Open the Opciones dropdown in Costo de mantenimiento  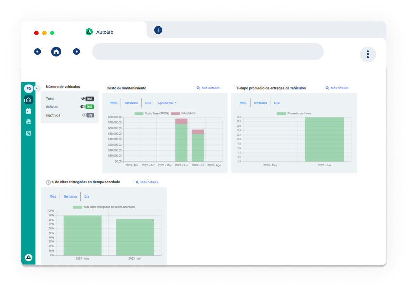(166, 102)
